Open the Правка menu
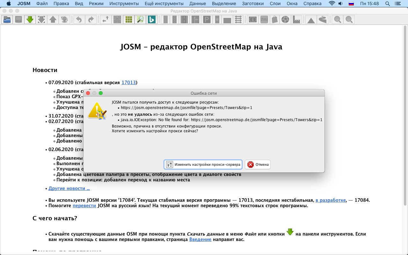This screenshot has height=255, width=408. 61,4
